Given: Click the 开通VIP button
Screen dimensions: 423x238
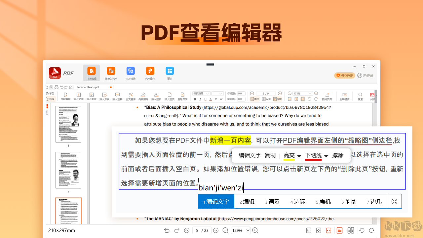Looking at the screenshot, I should (344, 75).
